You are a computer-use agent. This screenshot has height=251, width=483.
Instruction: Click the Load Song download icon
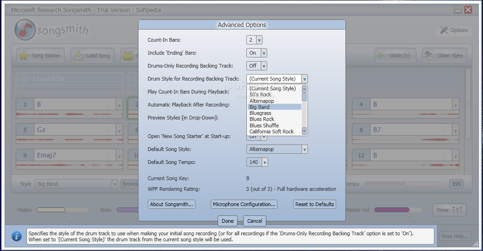click(x=78, y=56)
